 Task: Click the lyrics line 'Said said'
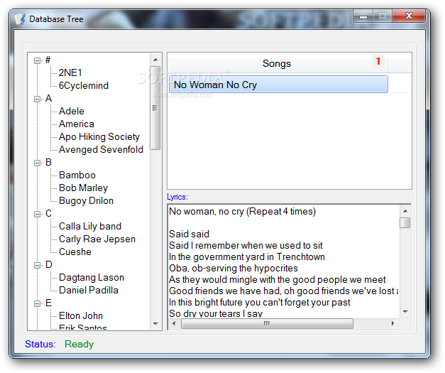(189, 234)
